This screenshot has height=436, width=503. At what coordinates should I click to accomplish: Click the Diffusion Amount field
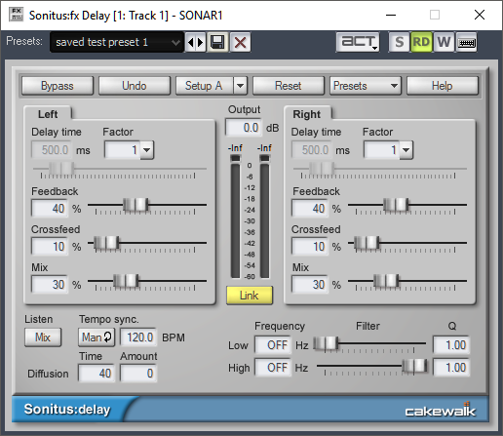138,373
